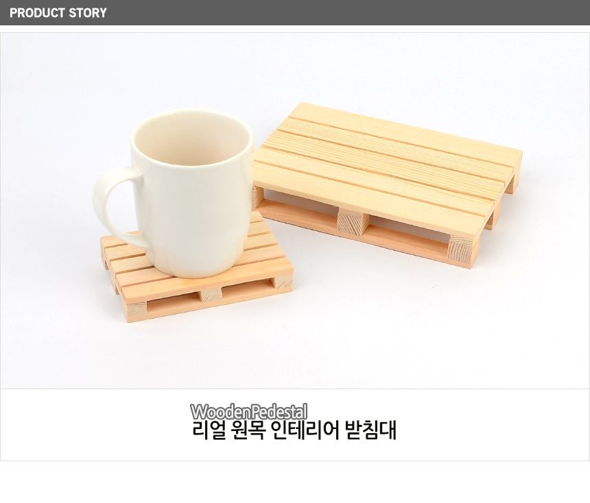The height and width of the screenshot is (503, 590).
Task: Click the center block of small coaster
Action: (210, 295)
